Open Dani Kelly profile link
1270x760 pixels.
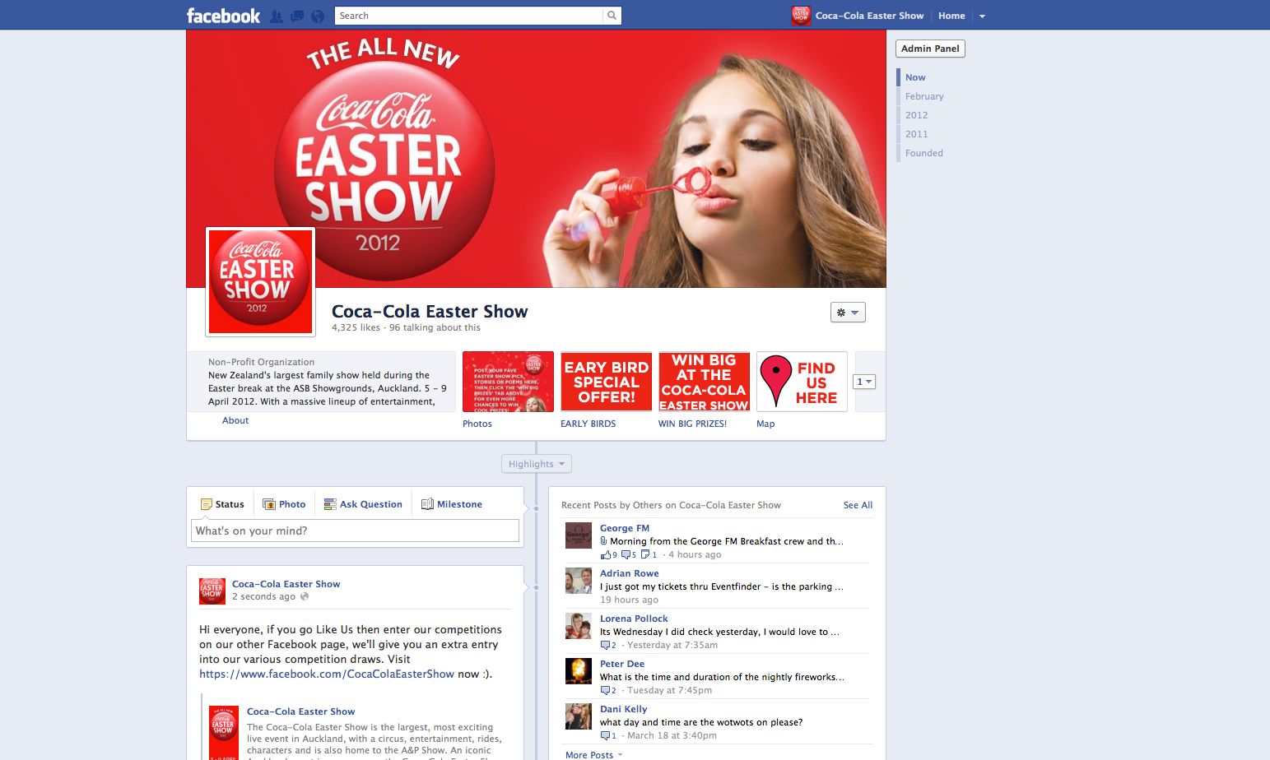624,709
